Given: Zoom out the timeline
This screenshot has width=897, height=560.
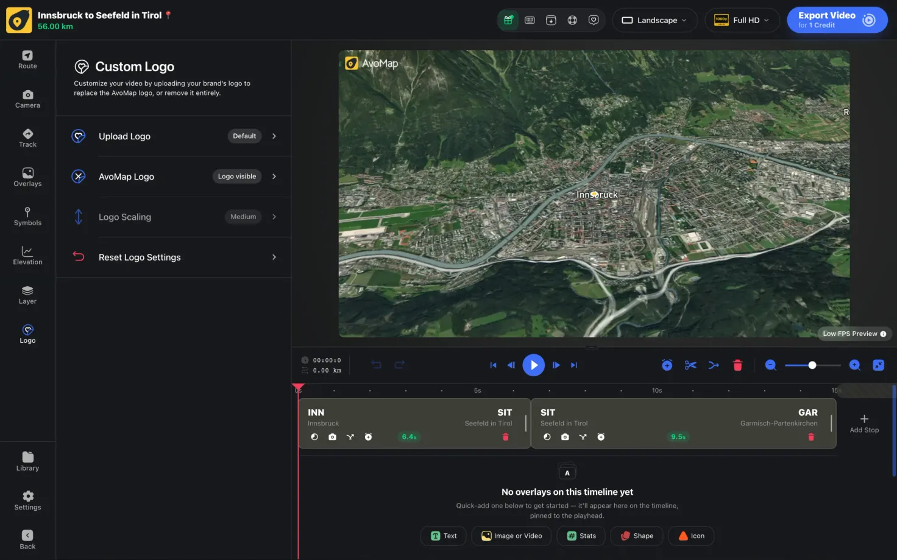Looking at the screenshot, I should [771, 365].
